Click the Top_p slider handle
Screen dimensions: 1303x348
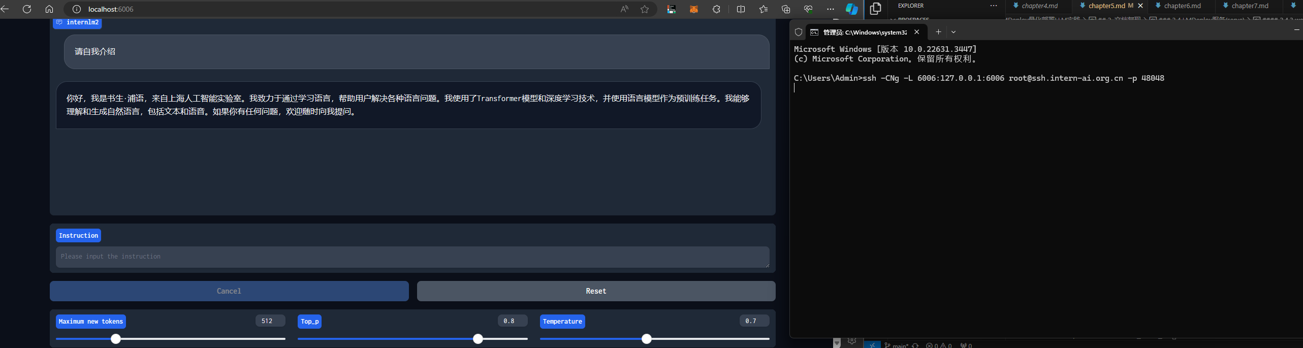click(x=478, y=339)
